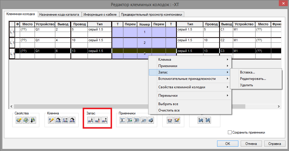Click the L 1 row button for terminal 1
289x151 pixels.
[x=12, y=32]
